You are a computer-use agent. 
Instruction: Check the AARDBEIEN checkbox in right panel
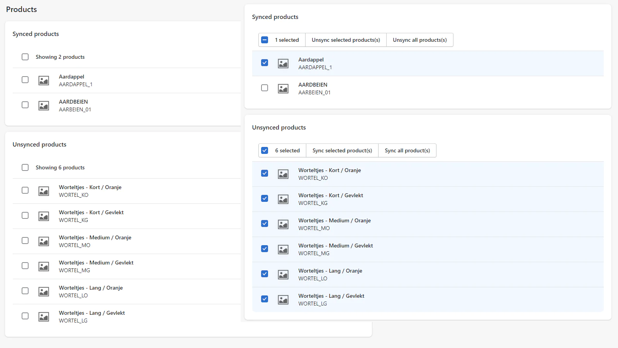tap(265, 88)
